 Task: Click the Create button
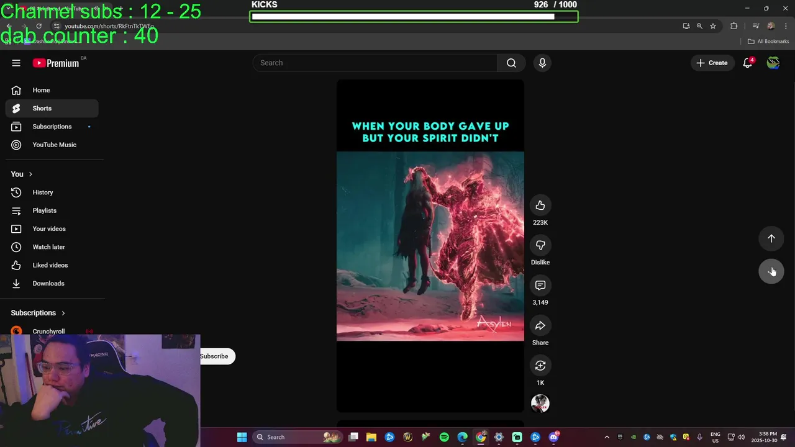pyautogui.click(x=712, y=63)
